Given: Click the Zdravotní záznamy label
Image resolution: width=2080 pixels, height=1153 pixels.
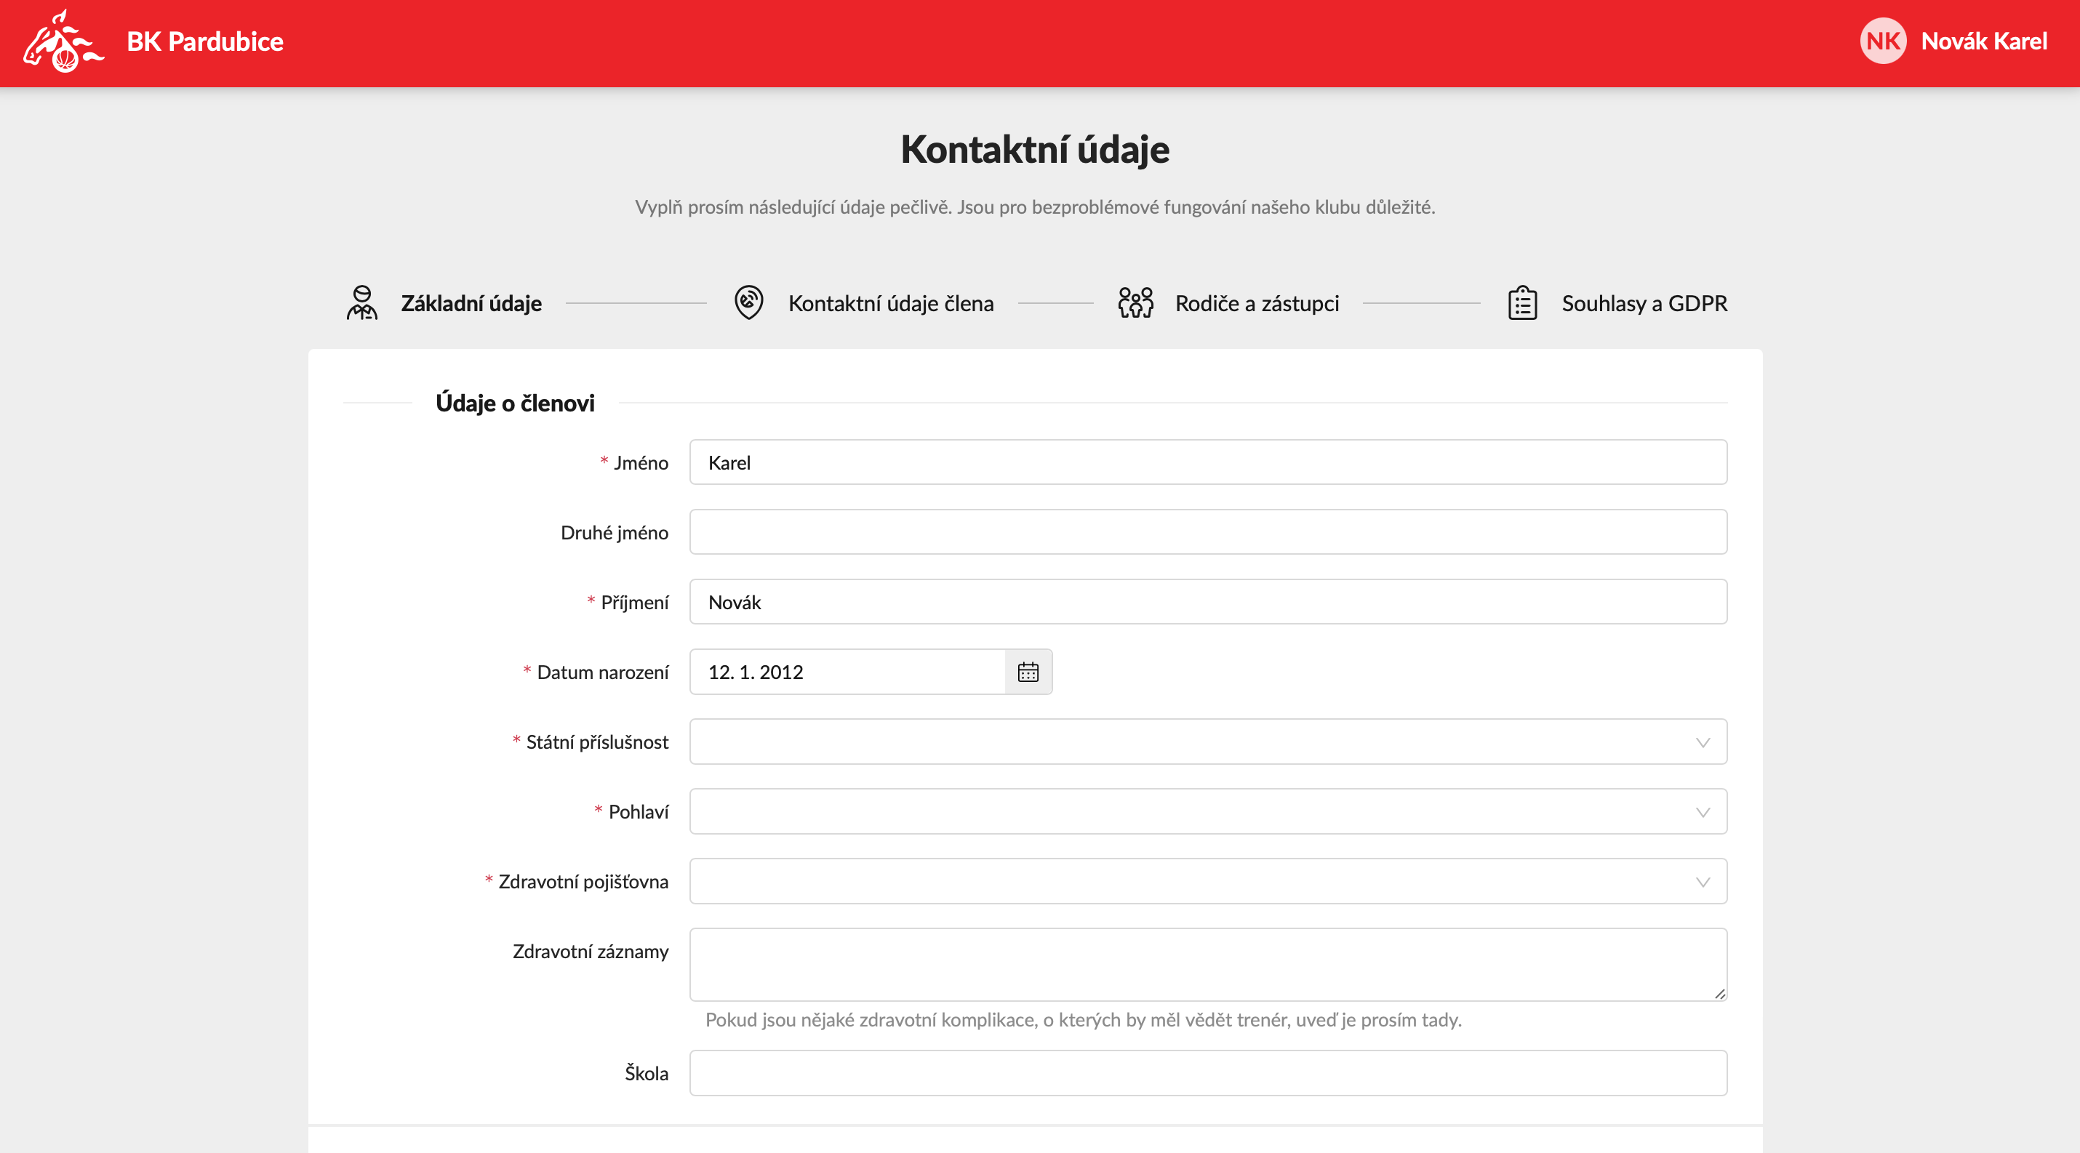Looking at the screenshot, I should tap(591, 952).
